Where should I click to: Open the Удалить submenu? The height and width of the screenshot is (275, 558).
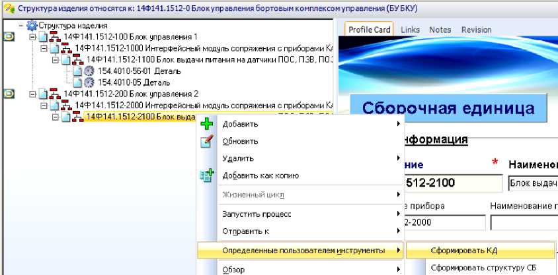301,158
